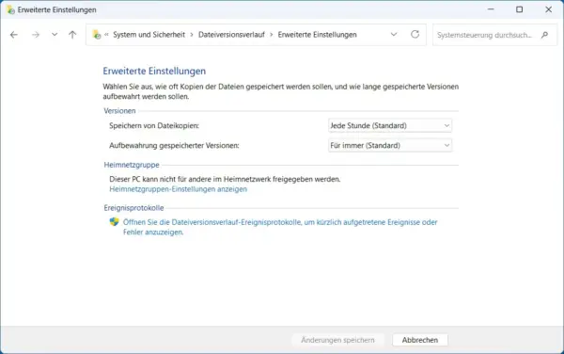Click the 'Speichern von Dateikopien:' label
564x354 pixels.
coord(154,125)
